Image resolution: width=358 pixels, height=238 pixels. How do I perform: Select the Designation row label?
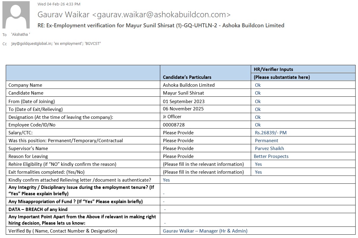coord(61,117)
